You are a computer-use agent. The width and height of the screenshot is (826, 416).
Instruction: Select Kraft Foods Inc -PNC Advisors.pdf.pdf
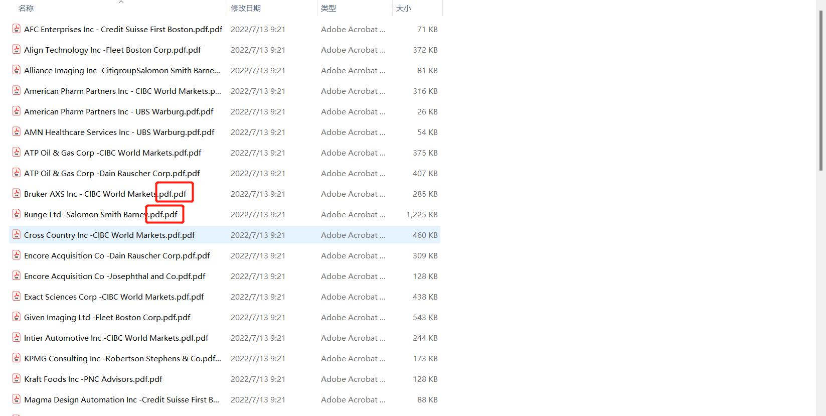click(93, 379)
